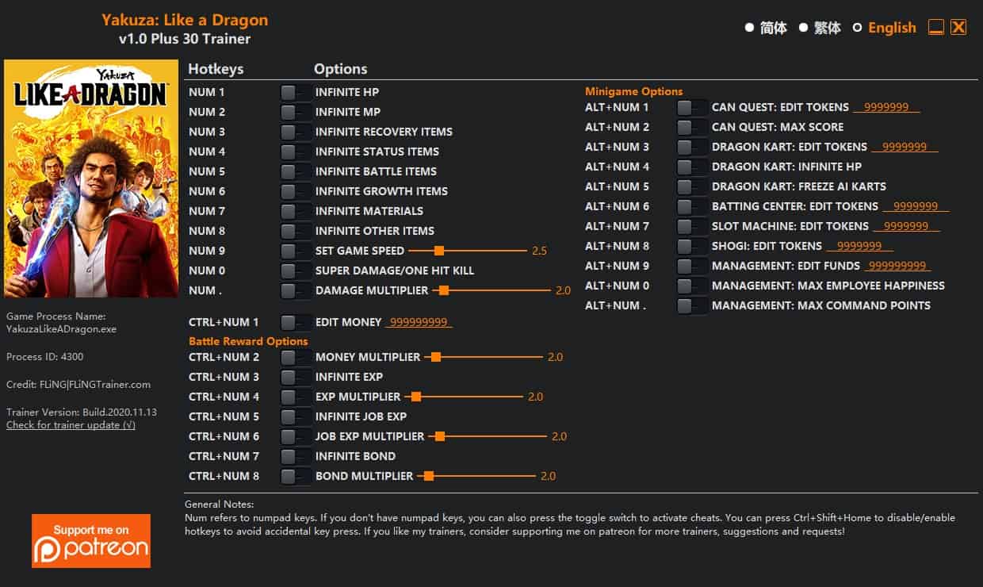Click the Yakuza Like a Dragon cover art

(x=91, y=178)
